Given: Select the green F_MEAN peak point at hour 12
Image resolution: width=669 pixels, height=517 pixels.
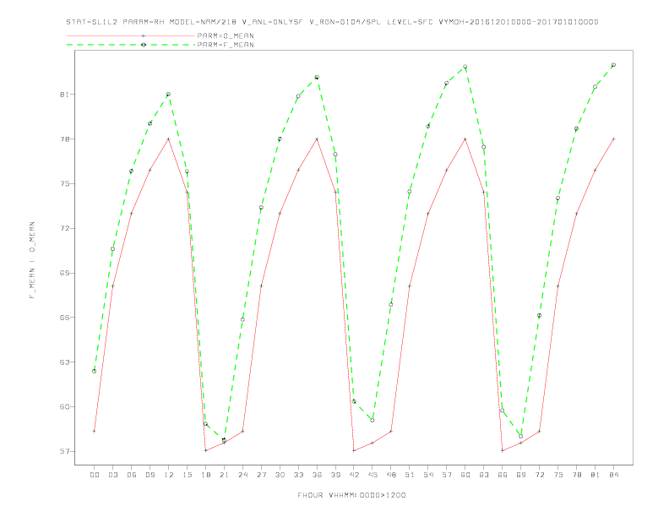Looking at the screenshot, I should (x=169, y=95).
